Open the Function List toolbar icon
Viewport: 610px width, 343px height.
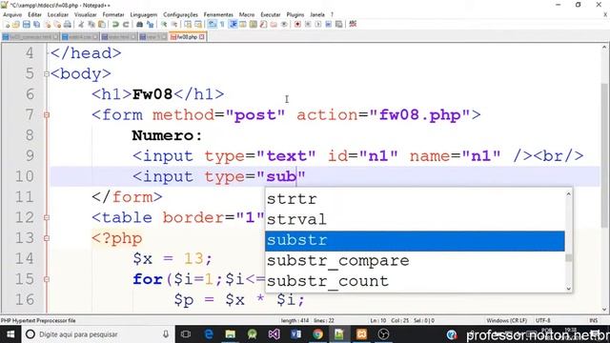click(x=263, y=24)
